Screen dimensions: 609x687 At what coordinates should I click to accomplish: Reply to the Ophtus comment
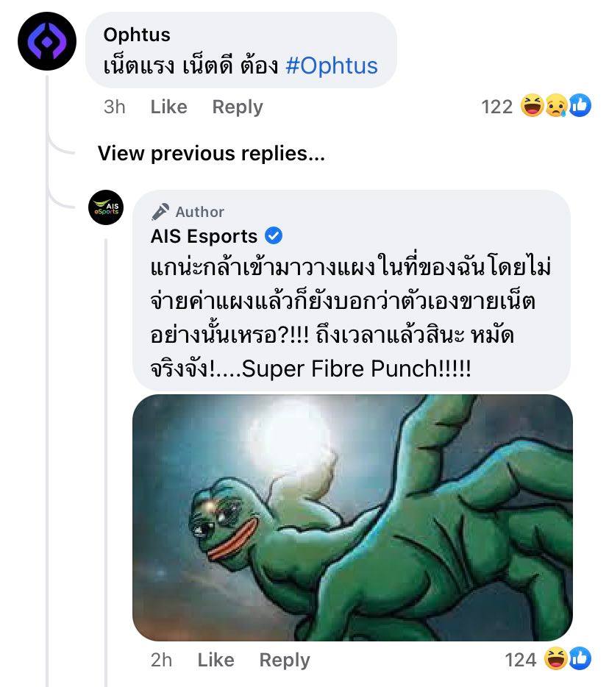pyautogui.click(x=238, y=107)
